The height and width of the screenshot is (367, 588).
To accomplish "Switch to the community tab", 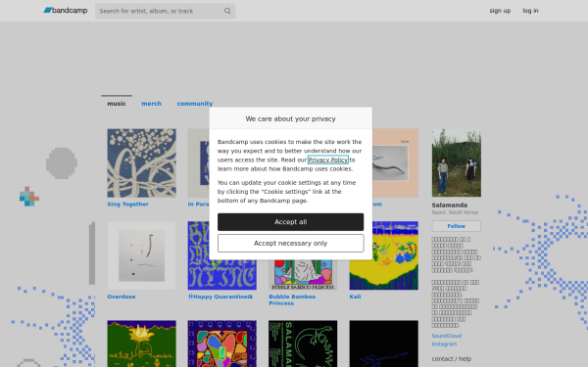I will pyautogui.click(x=195, y=104).
